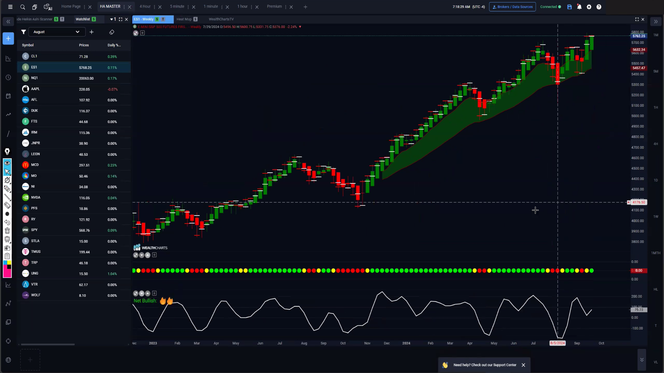Viewport: 664px width, 373px height.
Task: Open options dots for Home Page tab
Action: pos(84,7)
